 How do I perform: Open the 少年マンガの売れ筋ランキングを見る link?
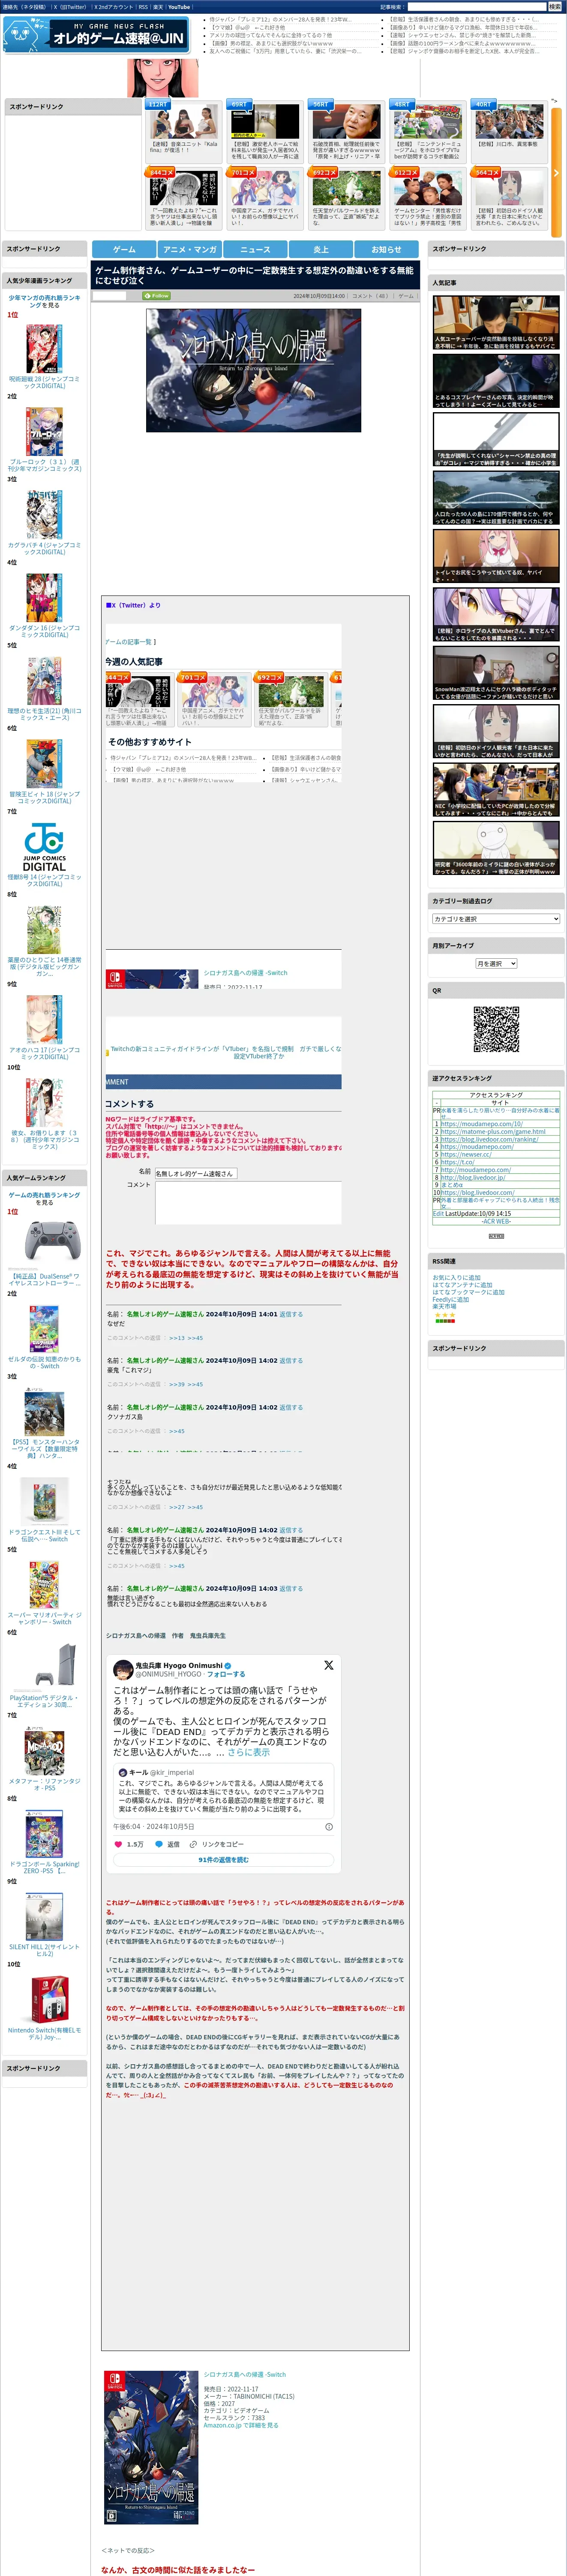(44, 301)
